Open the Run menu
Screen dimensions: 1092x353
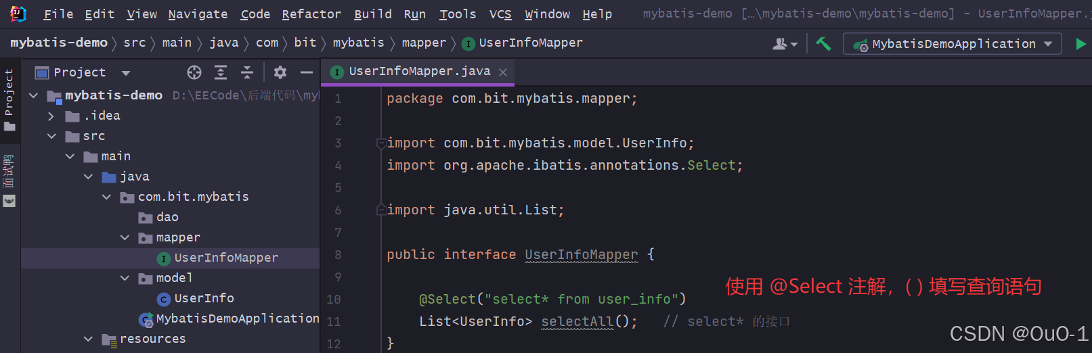pyautogui.click(x=415, y=14)
